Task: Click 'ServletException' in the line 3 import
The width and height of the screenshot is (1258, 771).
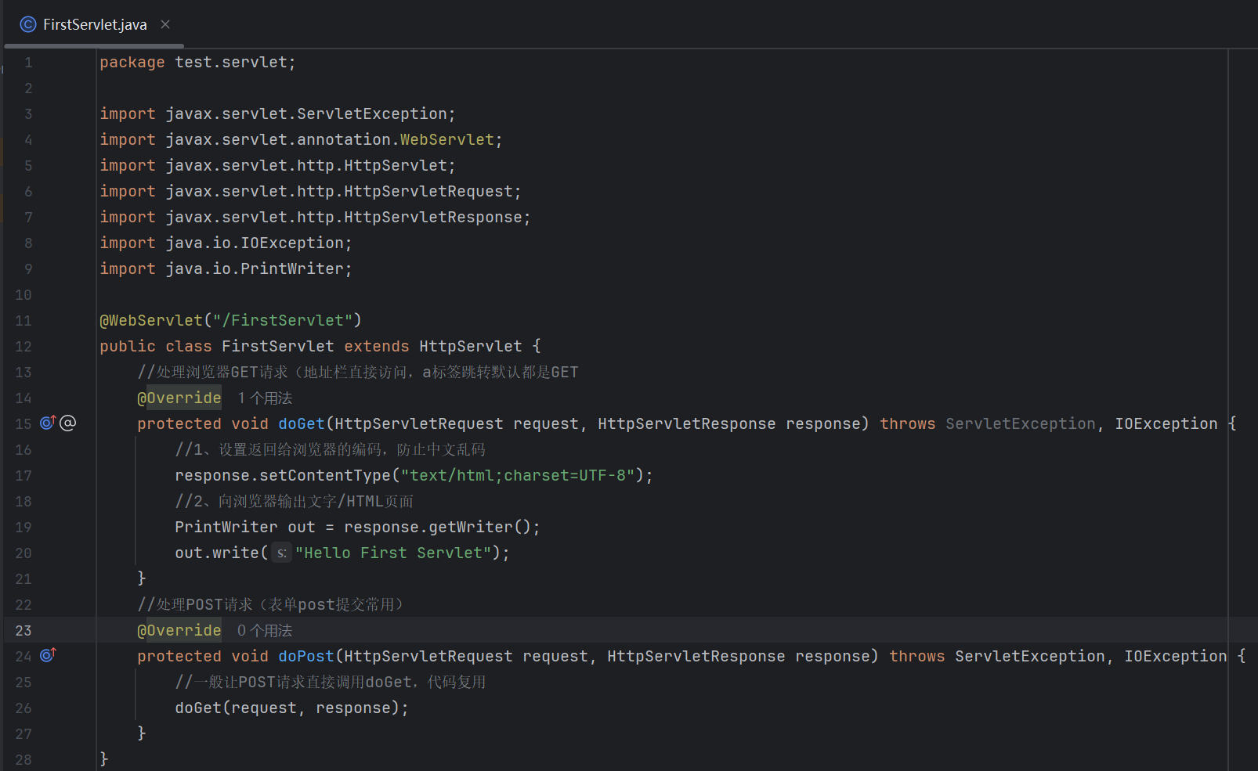Action: (x=372, y=114)
